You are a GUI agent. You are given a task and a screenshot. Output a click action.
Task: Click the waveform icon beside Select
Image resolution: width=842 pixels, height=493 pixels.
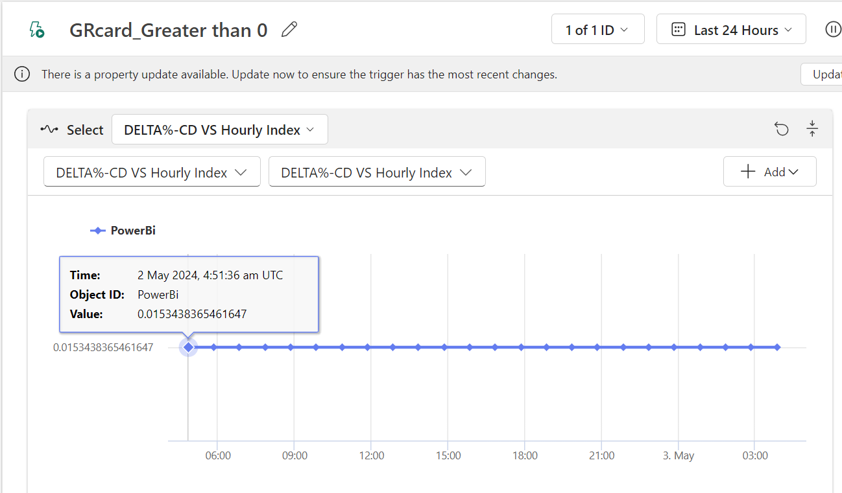coord(49,130)
